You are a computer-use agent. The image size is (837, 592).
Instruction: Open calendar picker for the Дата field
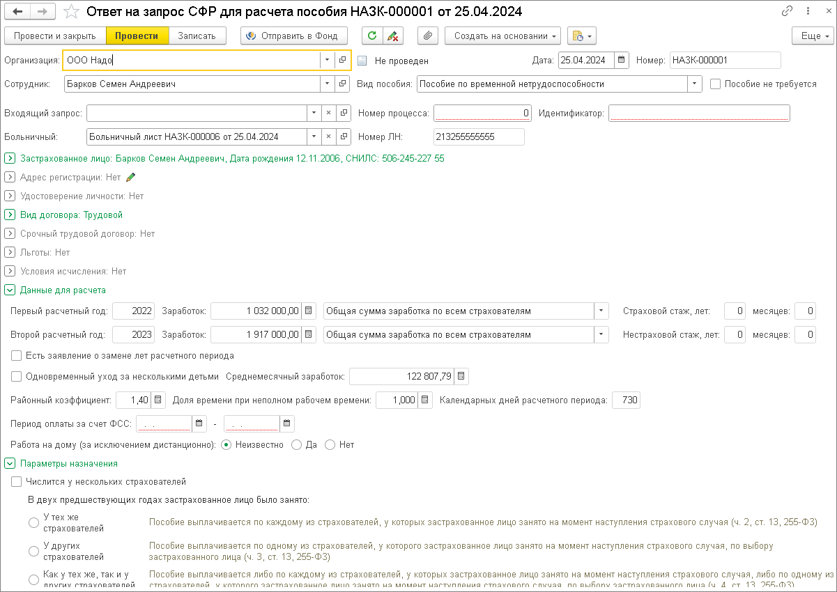(x=622, y=60)
